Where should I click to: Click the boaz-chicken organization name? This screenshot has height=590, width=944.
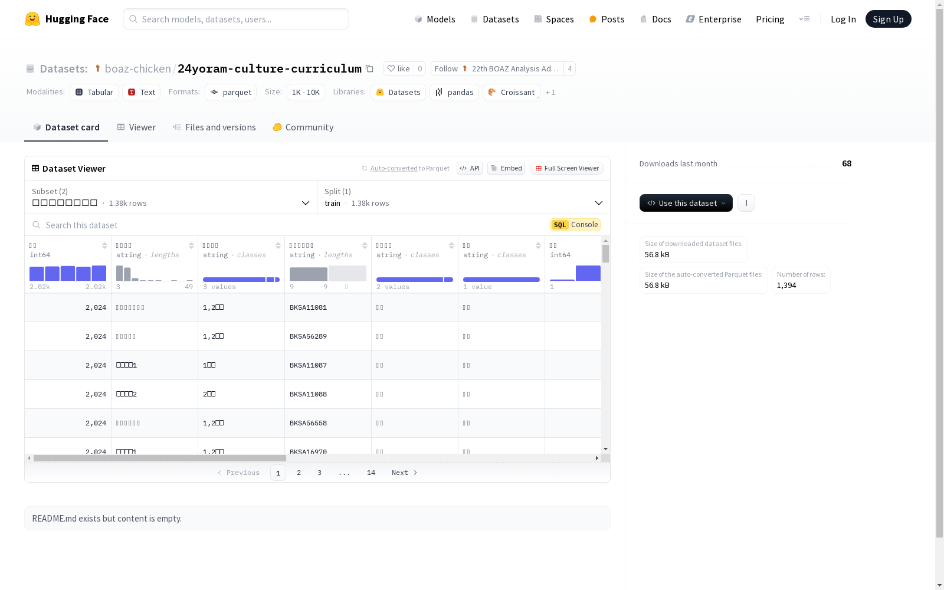pyautogui.click(x=137, y=68)
